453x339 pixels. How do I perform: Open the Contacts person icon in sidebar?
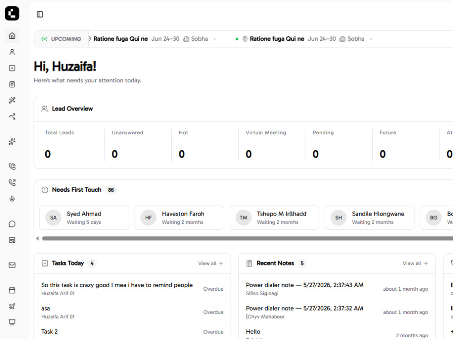[12, 52]
